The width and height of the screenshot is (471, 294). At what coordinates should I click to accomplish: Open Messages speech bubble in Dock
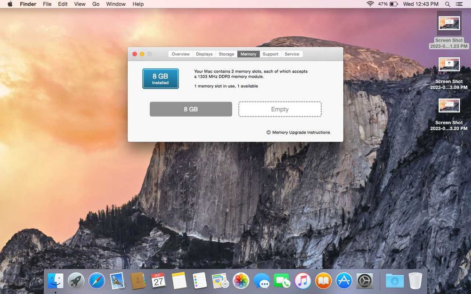click(x=261, y=281)
